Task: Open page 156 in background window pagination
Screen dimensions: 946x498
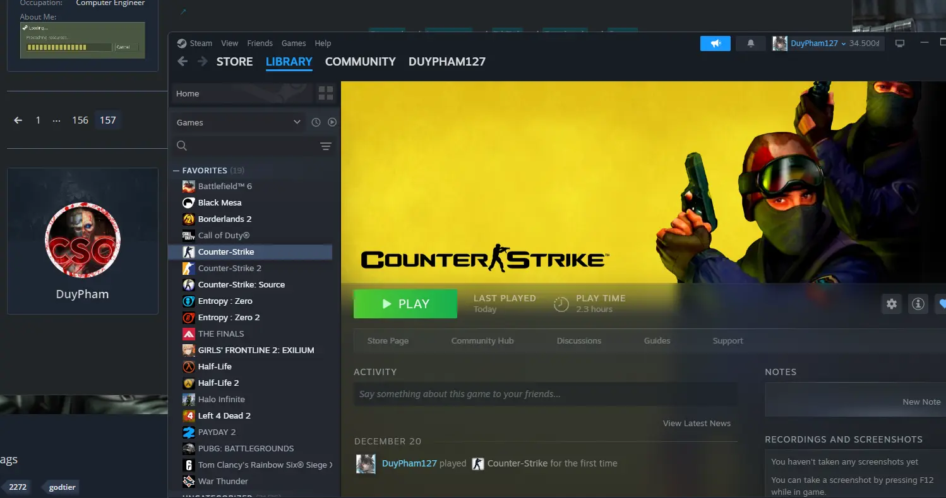Action: pos(80,120)
